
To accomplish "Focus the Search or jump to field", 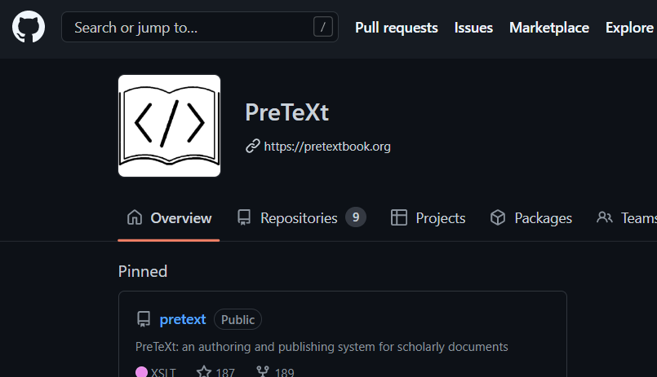I will 199,27.
